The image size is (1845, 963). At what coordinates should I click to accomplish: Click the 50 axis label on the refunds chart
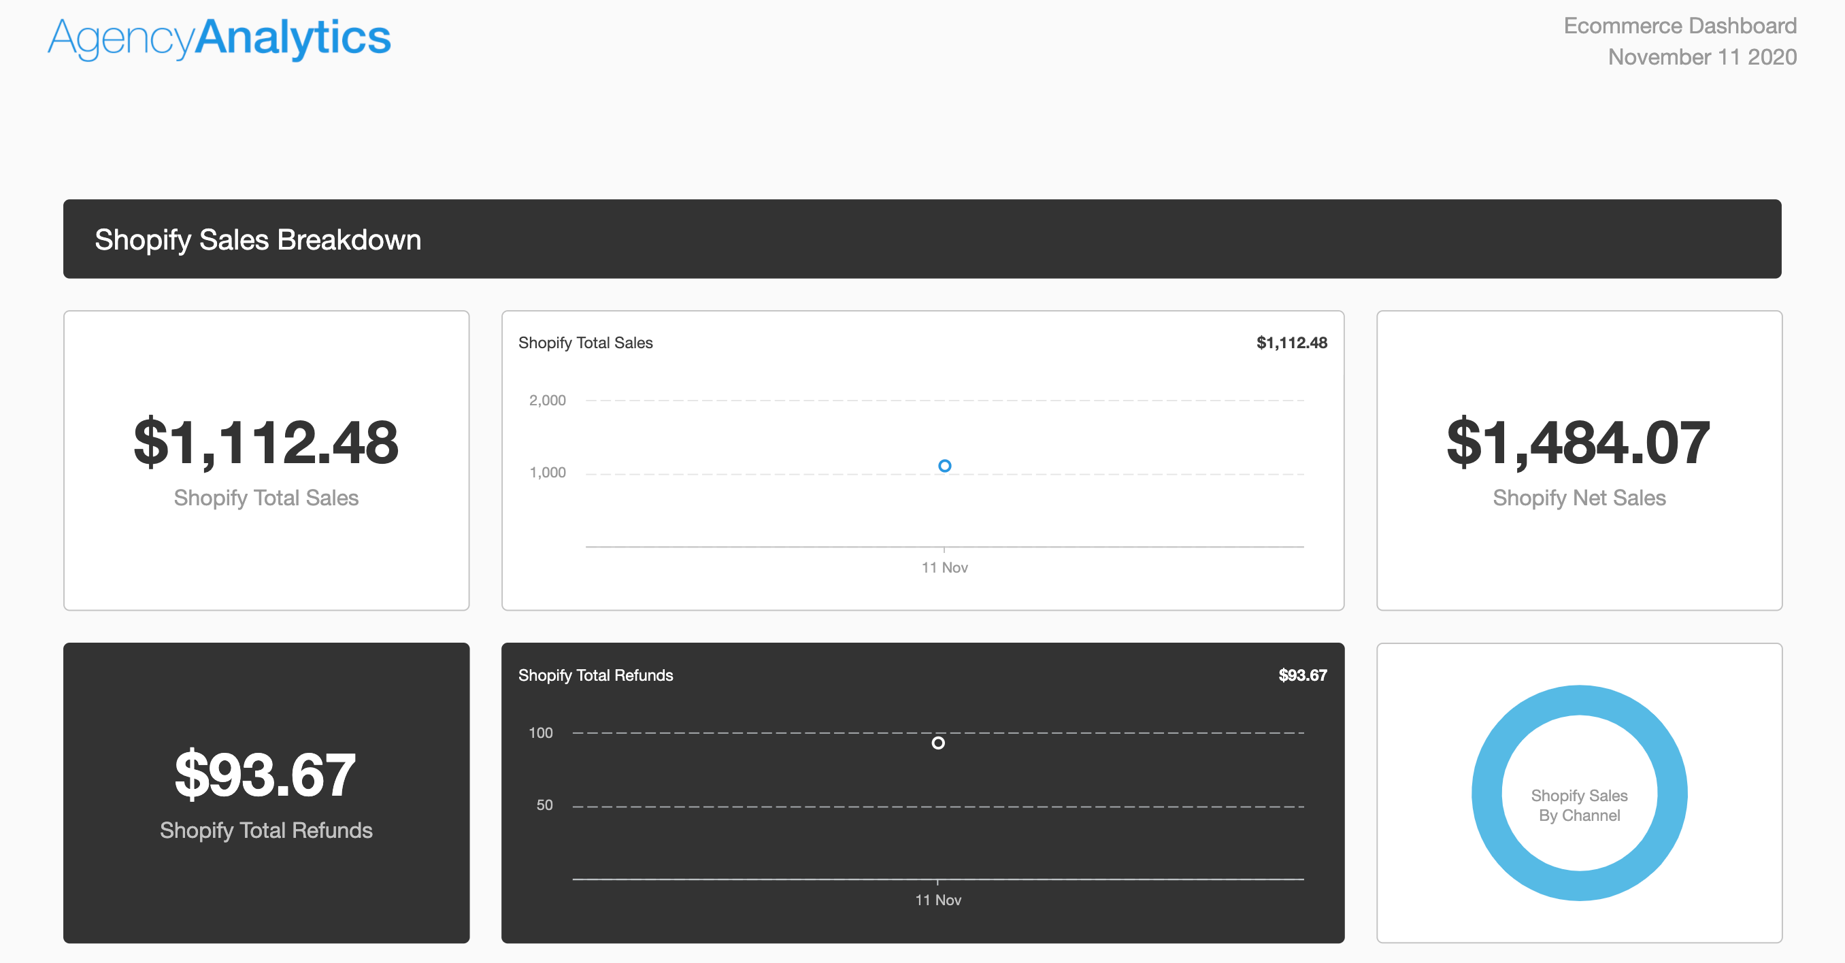click(544, 805)
